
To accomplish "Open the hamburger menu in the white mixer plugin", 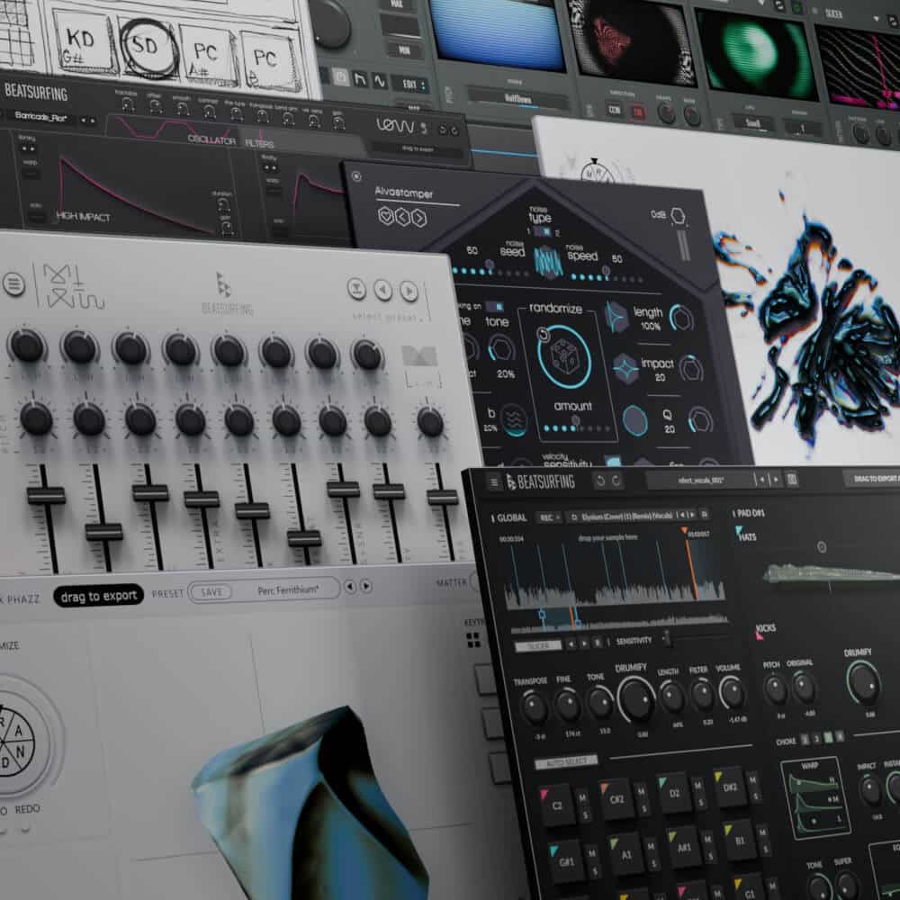I will [13, 284].
